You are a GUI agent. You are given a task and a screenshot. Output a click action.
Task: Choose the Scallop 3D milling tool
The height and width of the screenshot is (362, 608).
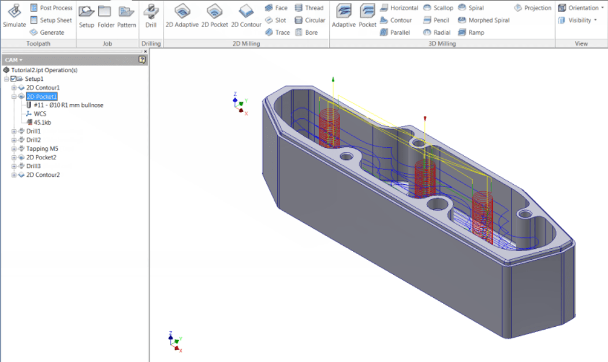440,8
